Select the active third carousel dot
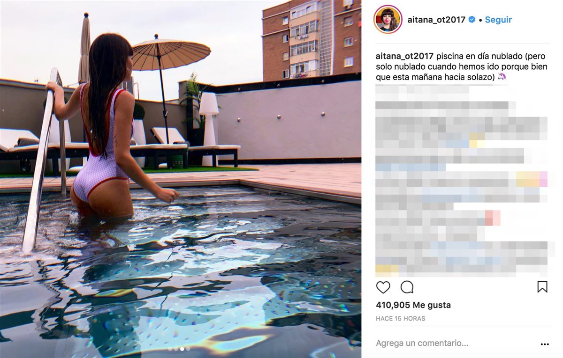The height and width of the screenshot is (358, 563). 182,349
